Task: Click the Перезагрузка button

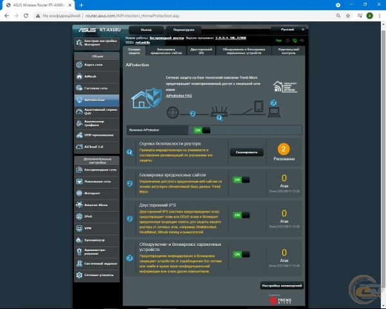Action: (183, 30)
